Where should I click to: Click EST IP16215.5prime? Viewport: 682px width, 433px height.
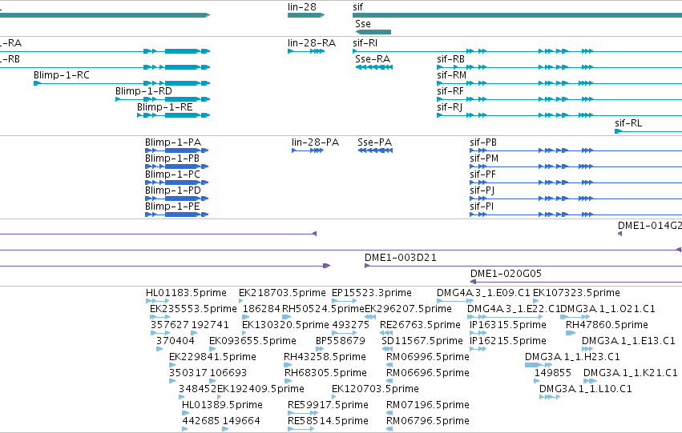(507, 341)
